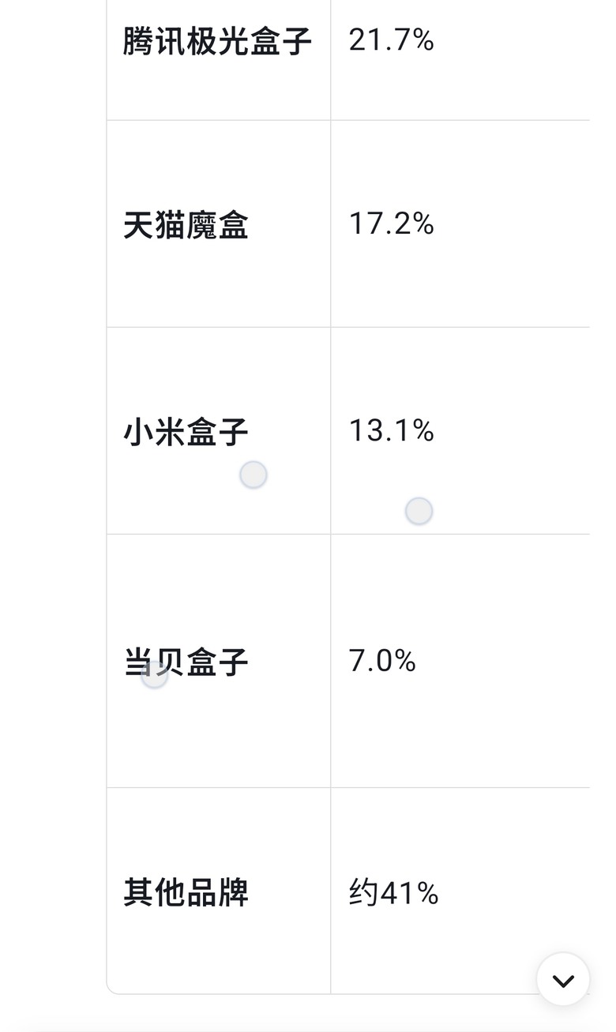616x1032 pixels.
Task: Tap the 极光 characters in 腾讯极光盒子
Action: click(x=218, y=41)
